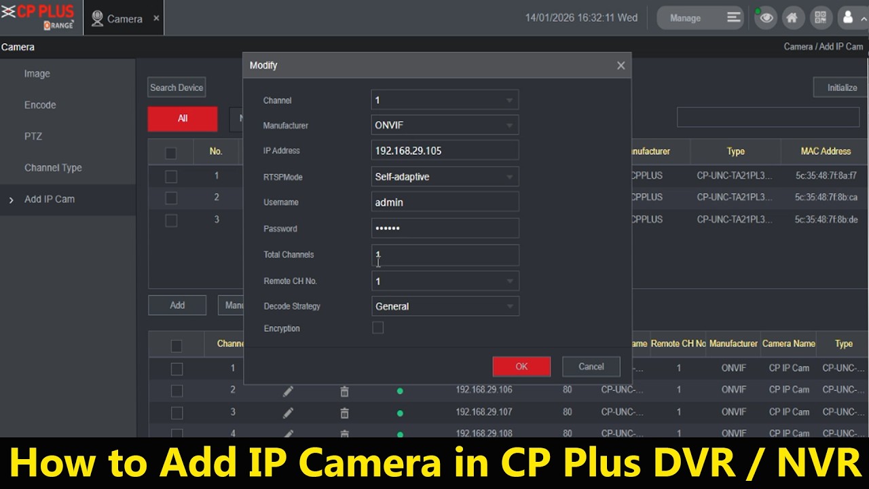Click Cancel in the Modify dialog
869x489 pixels.
click(591, 366)
